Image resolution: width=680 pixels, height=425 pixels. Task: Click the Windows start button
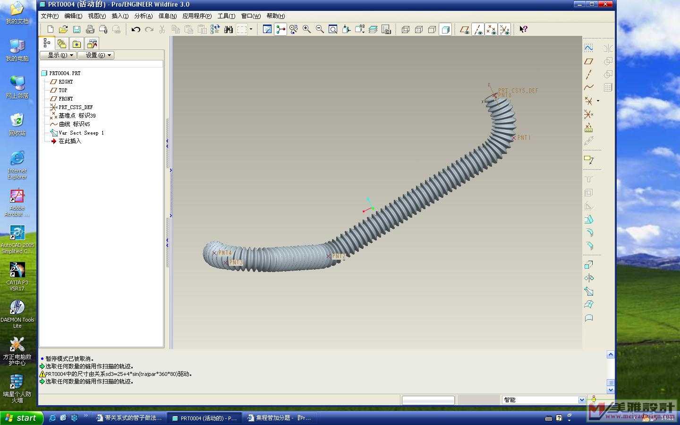(x=22, y=418)
